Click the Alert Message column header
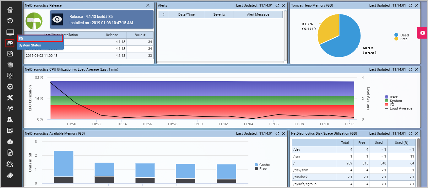428x188 pixels. click(x=258, y=14)
